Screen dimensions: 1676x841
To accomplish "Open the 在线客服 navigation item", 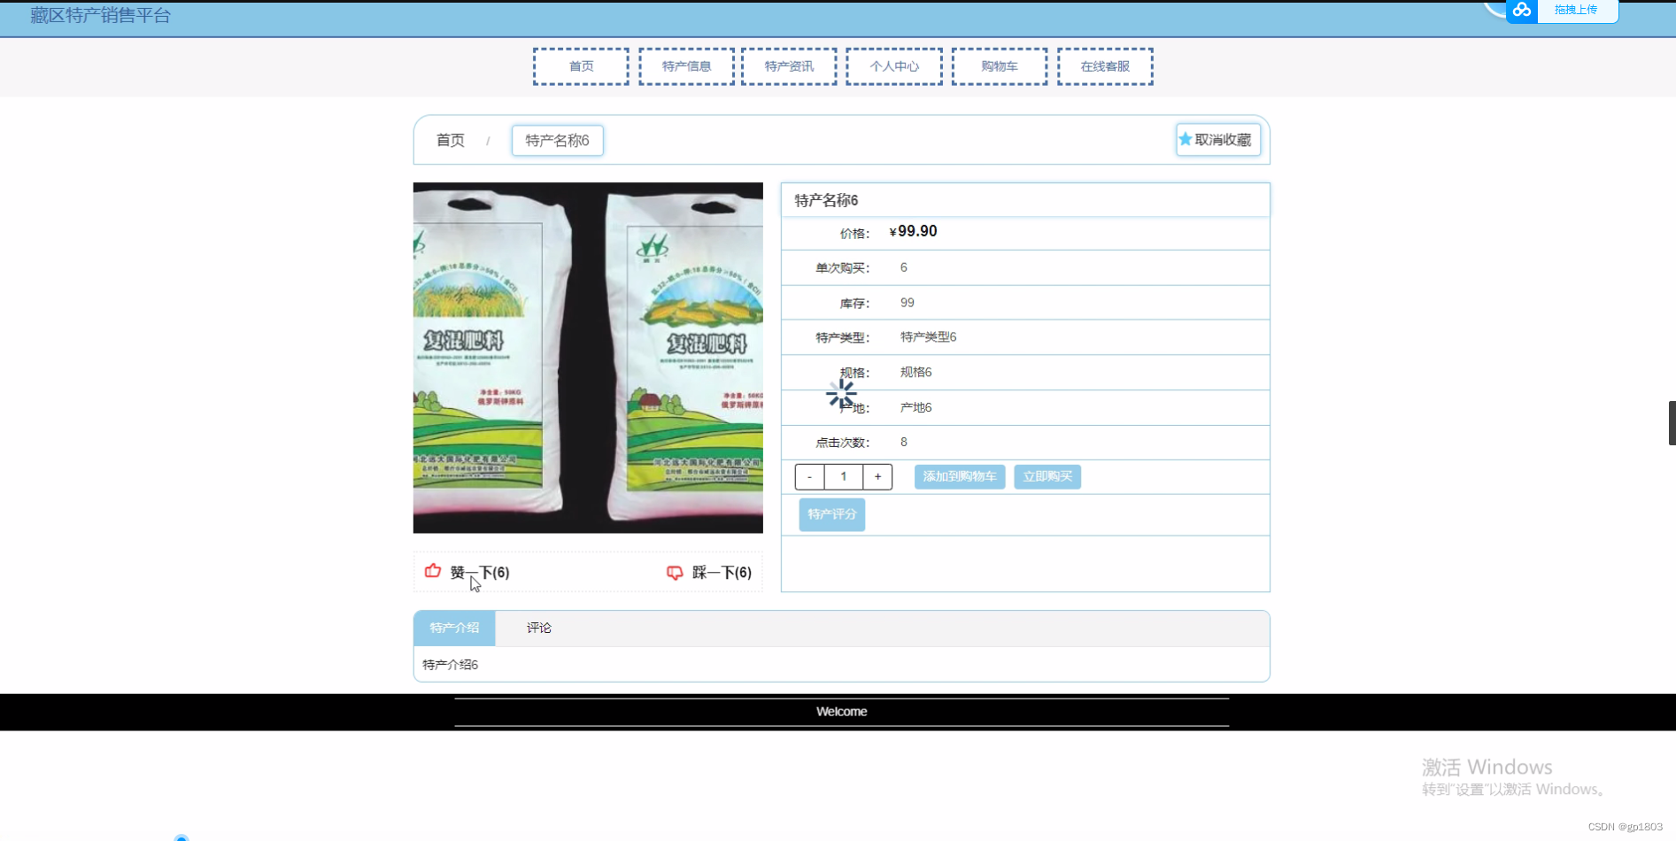I will coord(1105,66).
